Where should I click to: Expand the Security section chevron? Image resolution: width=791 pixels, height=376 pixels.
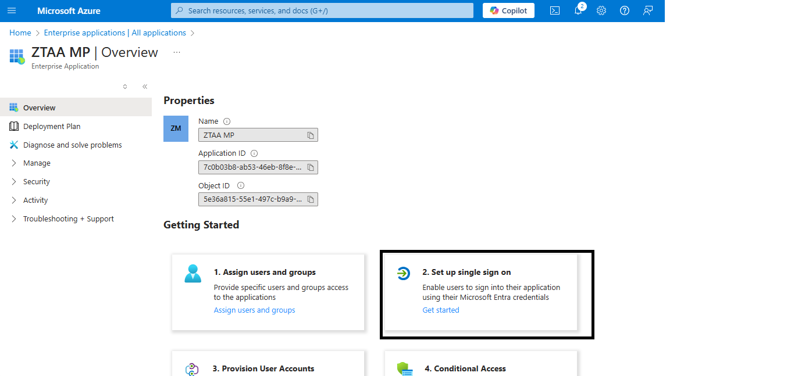tap(14, 182)
